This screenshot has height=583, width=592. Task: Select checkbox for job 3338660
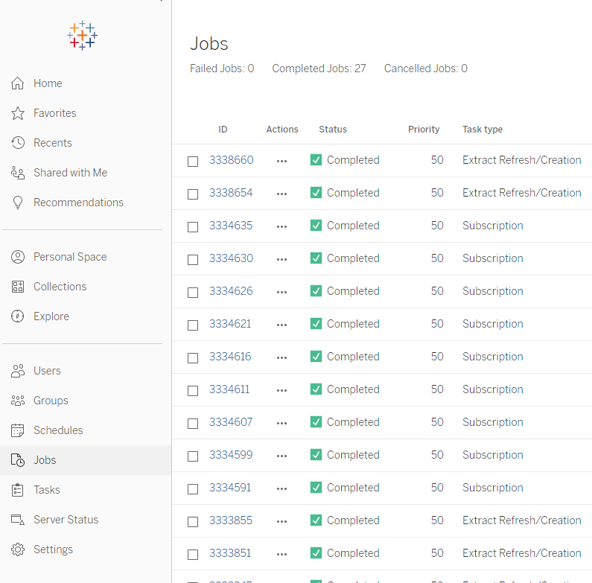[193, 161]
